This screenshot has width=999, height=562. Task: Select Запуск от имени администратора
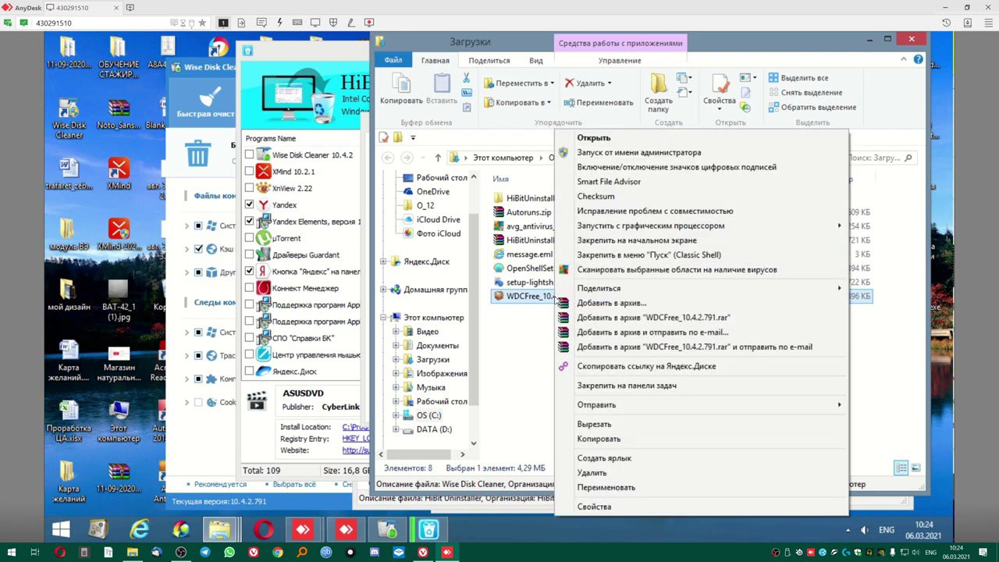[639, 152]
